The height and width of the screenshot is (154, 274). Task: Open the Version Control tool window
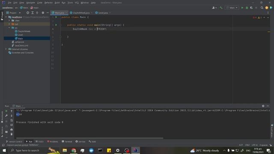click(14, 142)
